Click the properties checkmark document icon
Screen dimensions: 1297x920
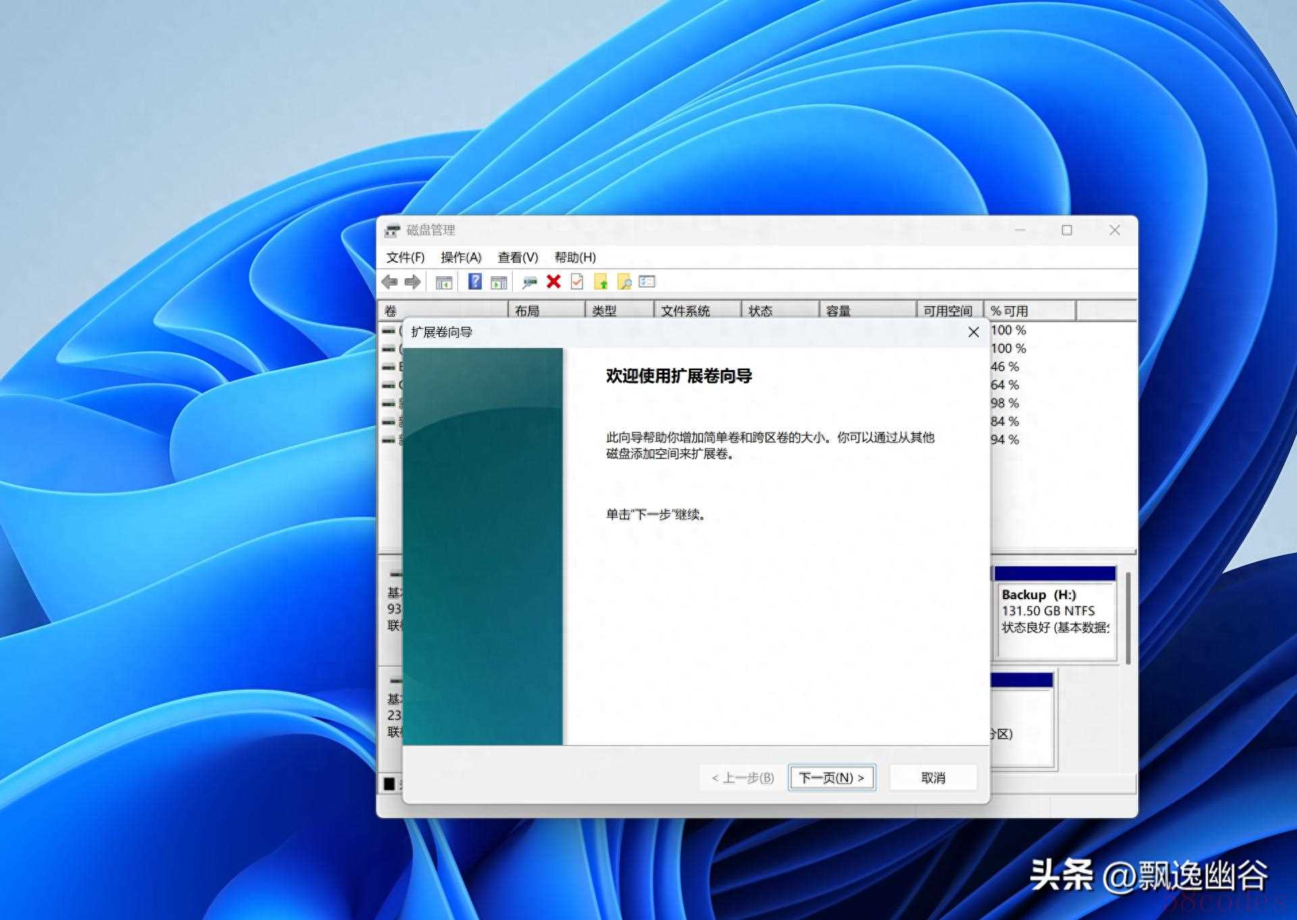click(577, 282)
